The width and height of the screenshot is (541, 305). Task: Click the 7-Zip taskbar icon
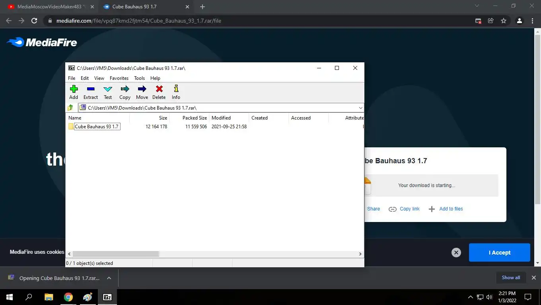click(x=107, y=297)
